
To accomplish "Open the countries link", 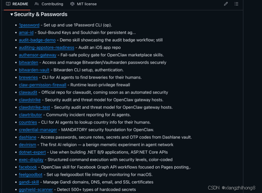I will click(28, 122).
